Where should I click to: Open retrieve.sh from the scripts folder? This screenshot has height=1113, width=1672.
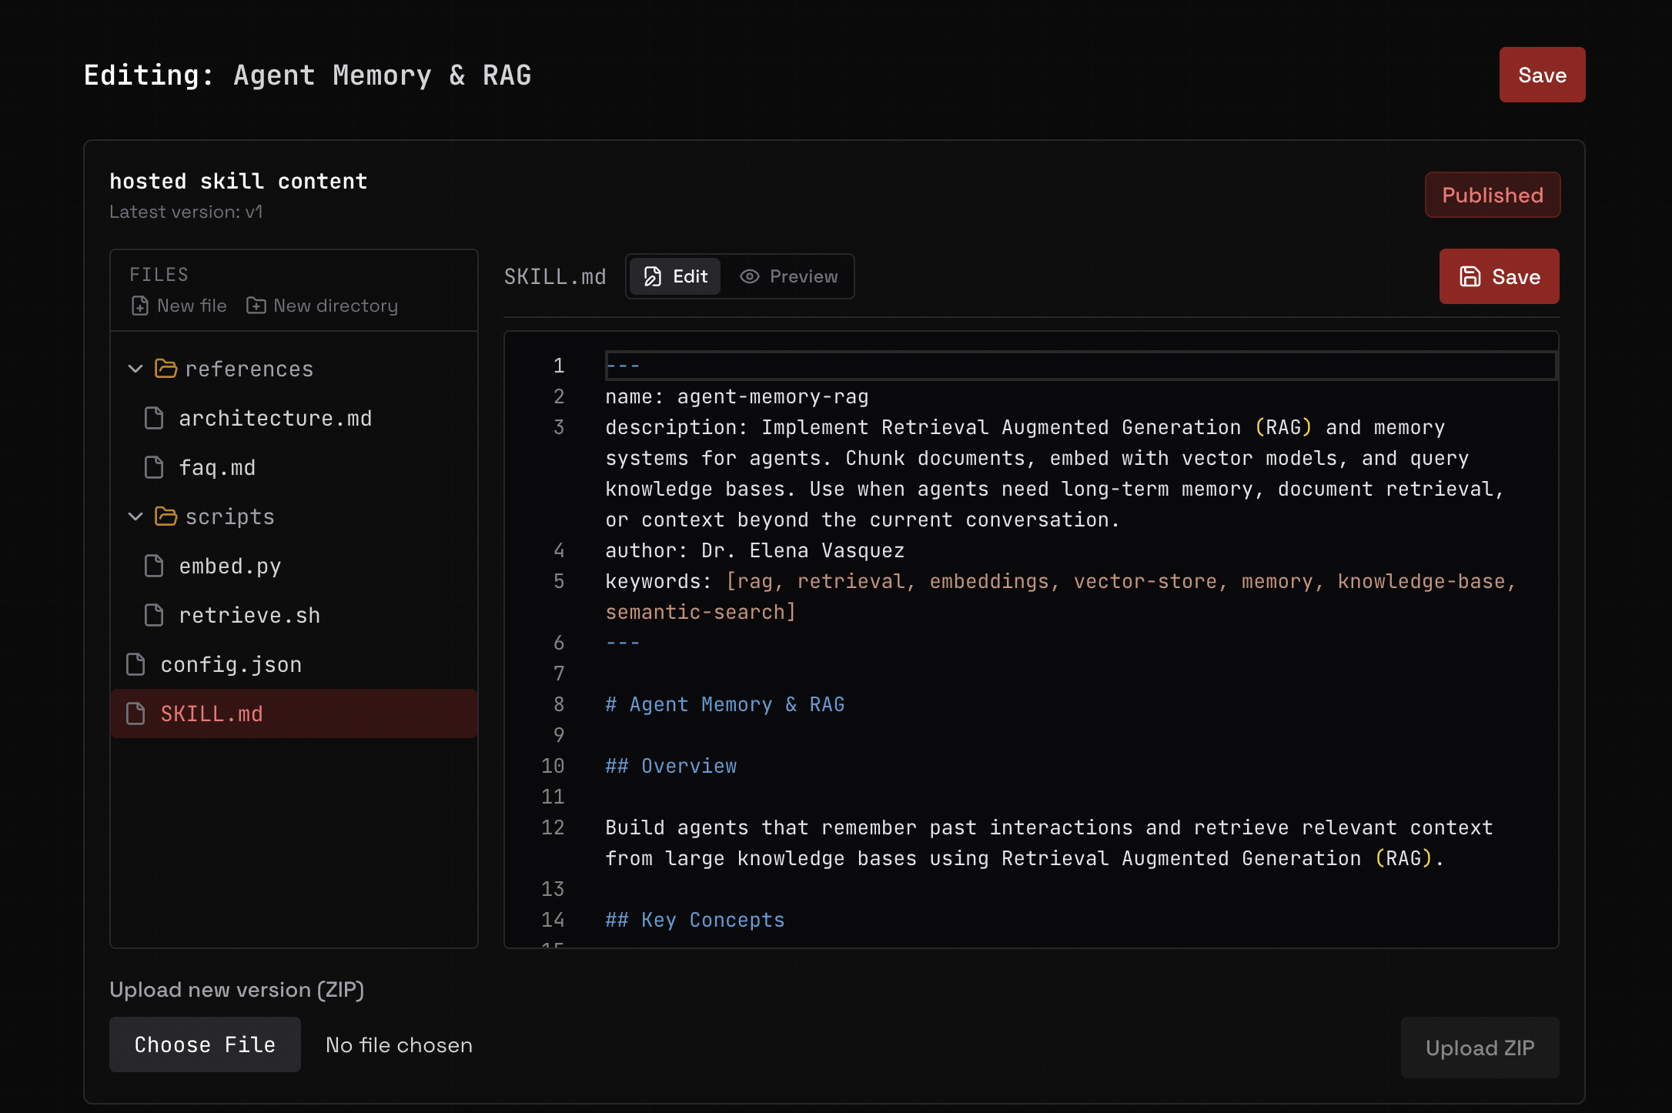coord(249,616)
